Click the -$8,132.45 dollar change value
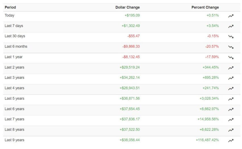Image resolution: width=242 pixels, height=149 pixels. (131, 57)
